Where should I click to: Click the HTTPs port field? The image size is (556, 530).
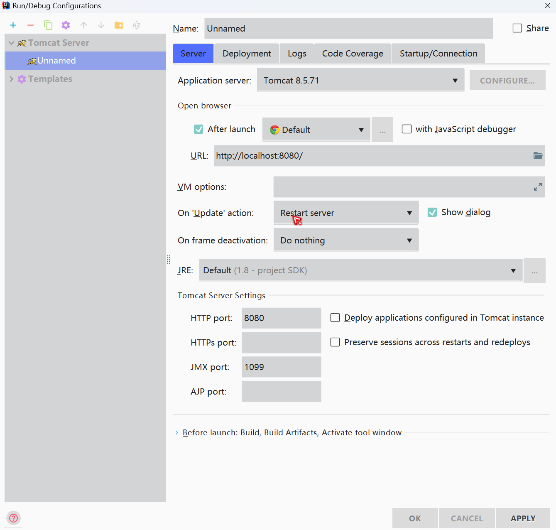point(282,343)
